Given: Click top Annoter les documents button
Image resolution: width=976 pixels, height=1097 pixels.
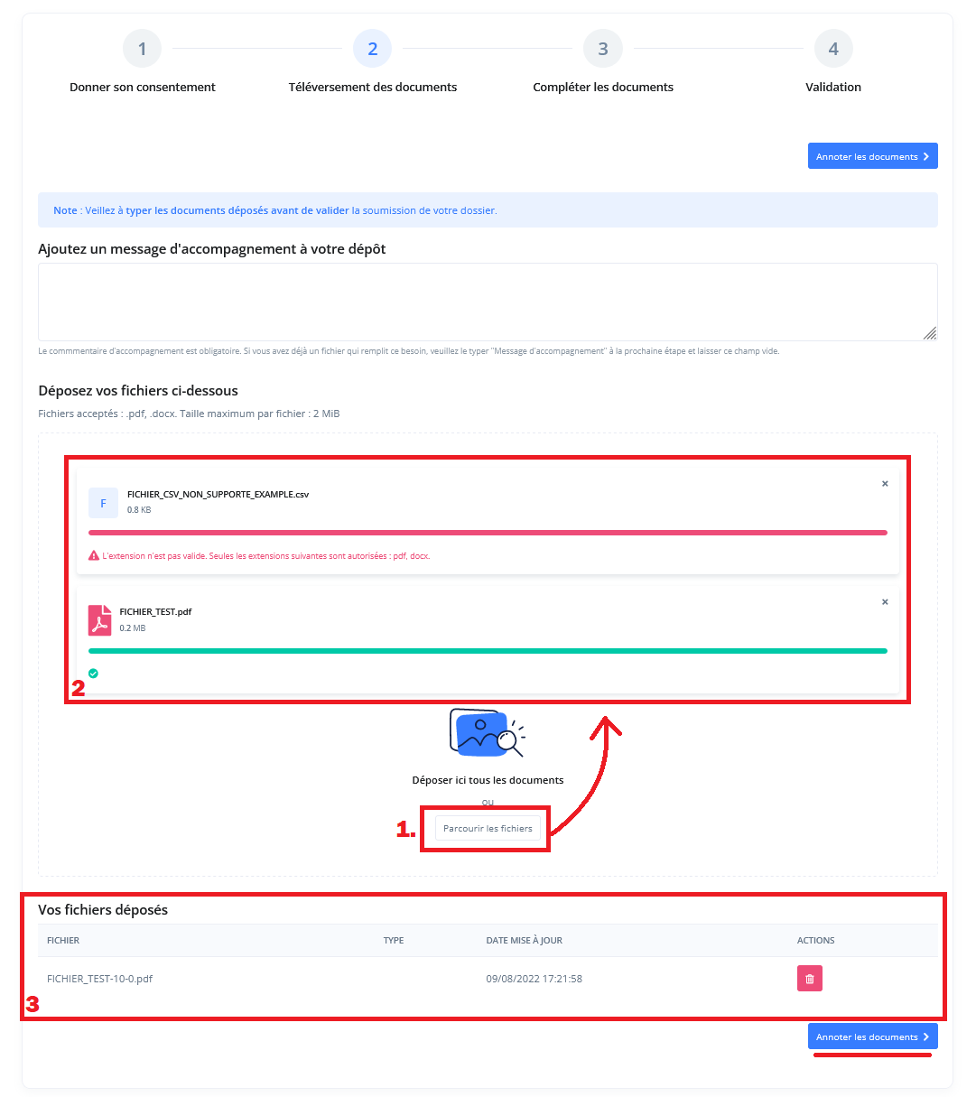Looking at the screenshot, I should [x=872, y=156].
